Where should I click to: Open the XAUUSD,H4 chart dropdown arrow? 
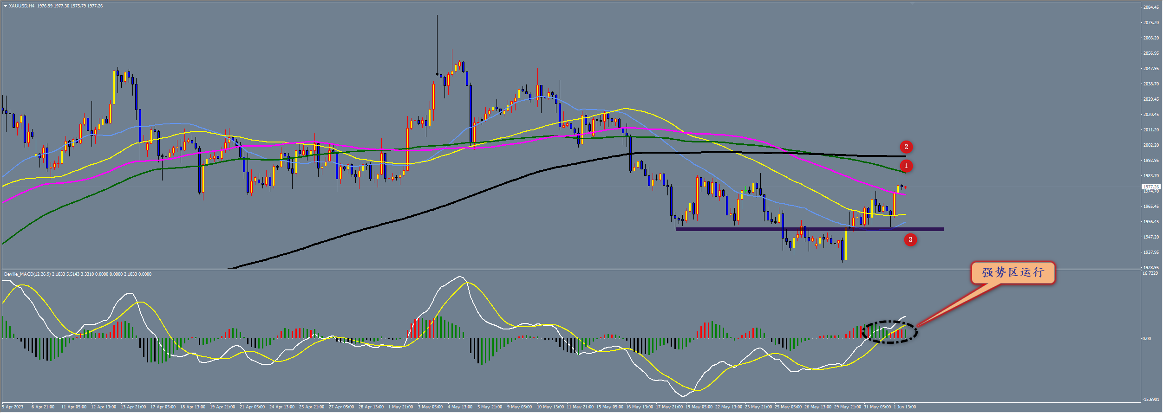(x=6, y=6)
